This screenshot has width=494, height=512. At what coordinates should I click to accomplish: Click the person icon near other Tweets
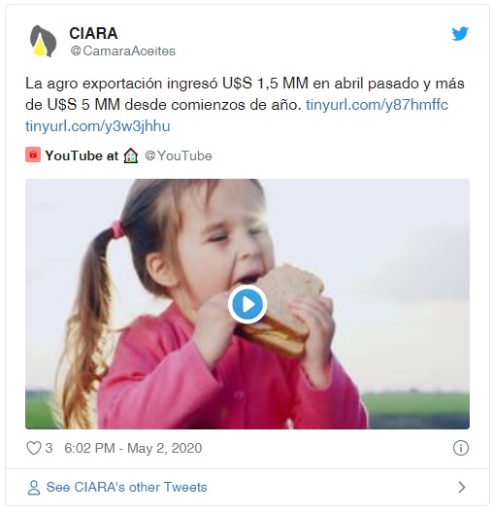tap(34, 488)
